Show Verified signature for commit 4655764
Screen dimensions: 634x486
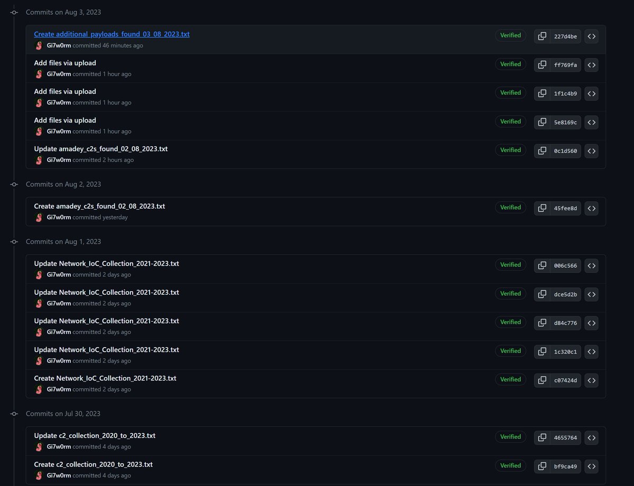coord(510,437)
